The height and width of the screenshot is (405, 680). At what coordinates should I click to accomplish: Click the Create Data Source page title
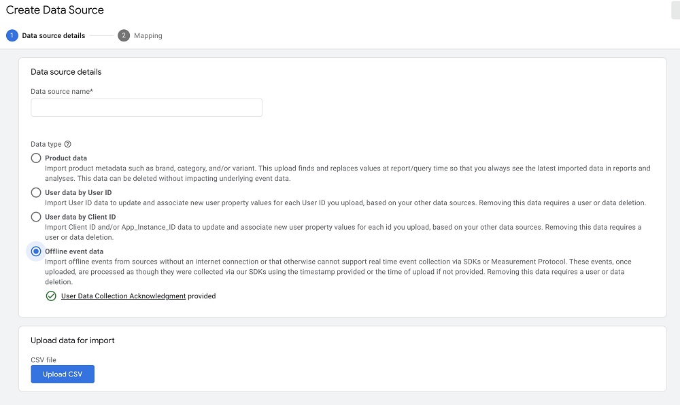point(55,11)
